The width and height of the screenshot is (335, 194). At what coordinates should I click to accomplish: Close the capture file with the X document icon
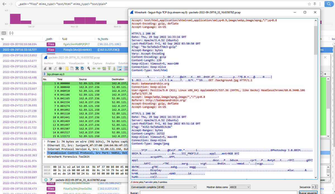click(77, 68)
